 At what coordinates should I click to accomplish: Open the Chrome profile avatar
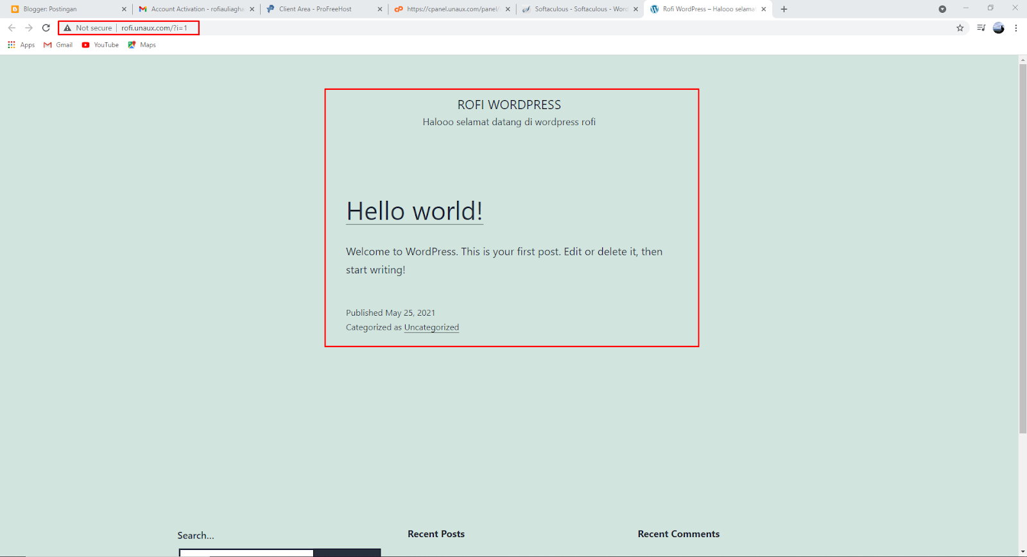click(x=999, y=28)
